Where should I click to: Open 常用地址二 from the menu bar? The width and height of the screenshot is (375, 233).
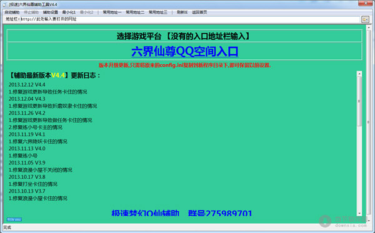tap(135, 12)
